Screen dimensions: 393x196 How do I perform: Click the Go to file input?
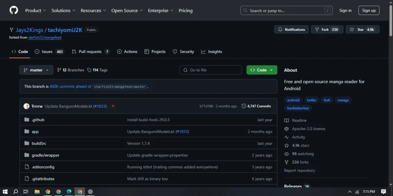tap(211, 70)
